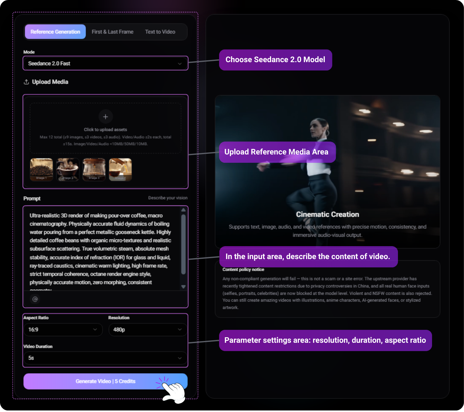The height and width of the screenshot is (412, 464).
Task: Select the coffee beans thumbnail Image 1
Action: [x=41, y=170]
